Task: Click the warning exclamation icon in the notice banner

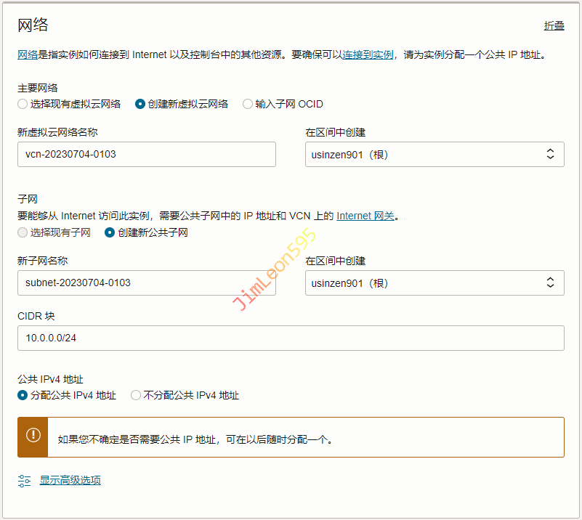Action: click(33, 435)
